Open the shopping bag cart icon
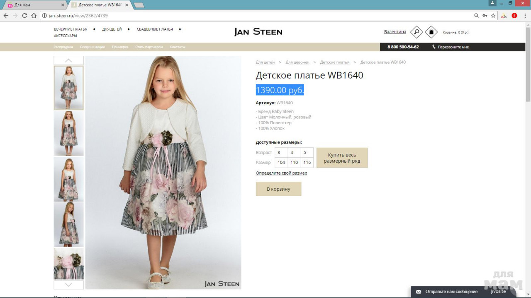The image size is (531, 298). point(431,32)
